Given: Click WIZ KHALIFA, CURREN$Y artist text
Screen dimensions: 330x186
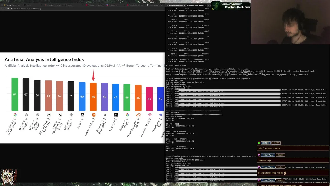Looking at the screenshot, I should [x=231, y=4].
